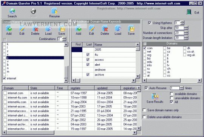Click the Number of connections field

coord(179,33)
